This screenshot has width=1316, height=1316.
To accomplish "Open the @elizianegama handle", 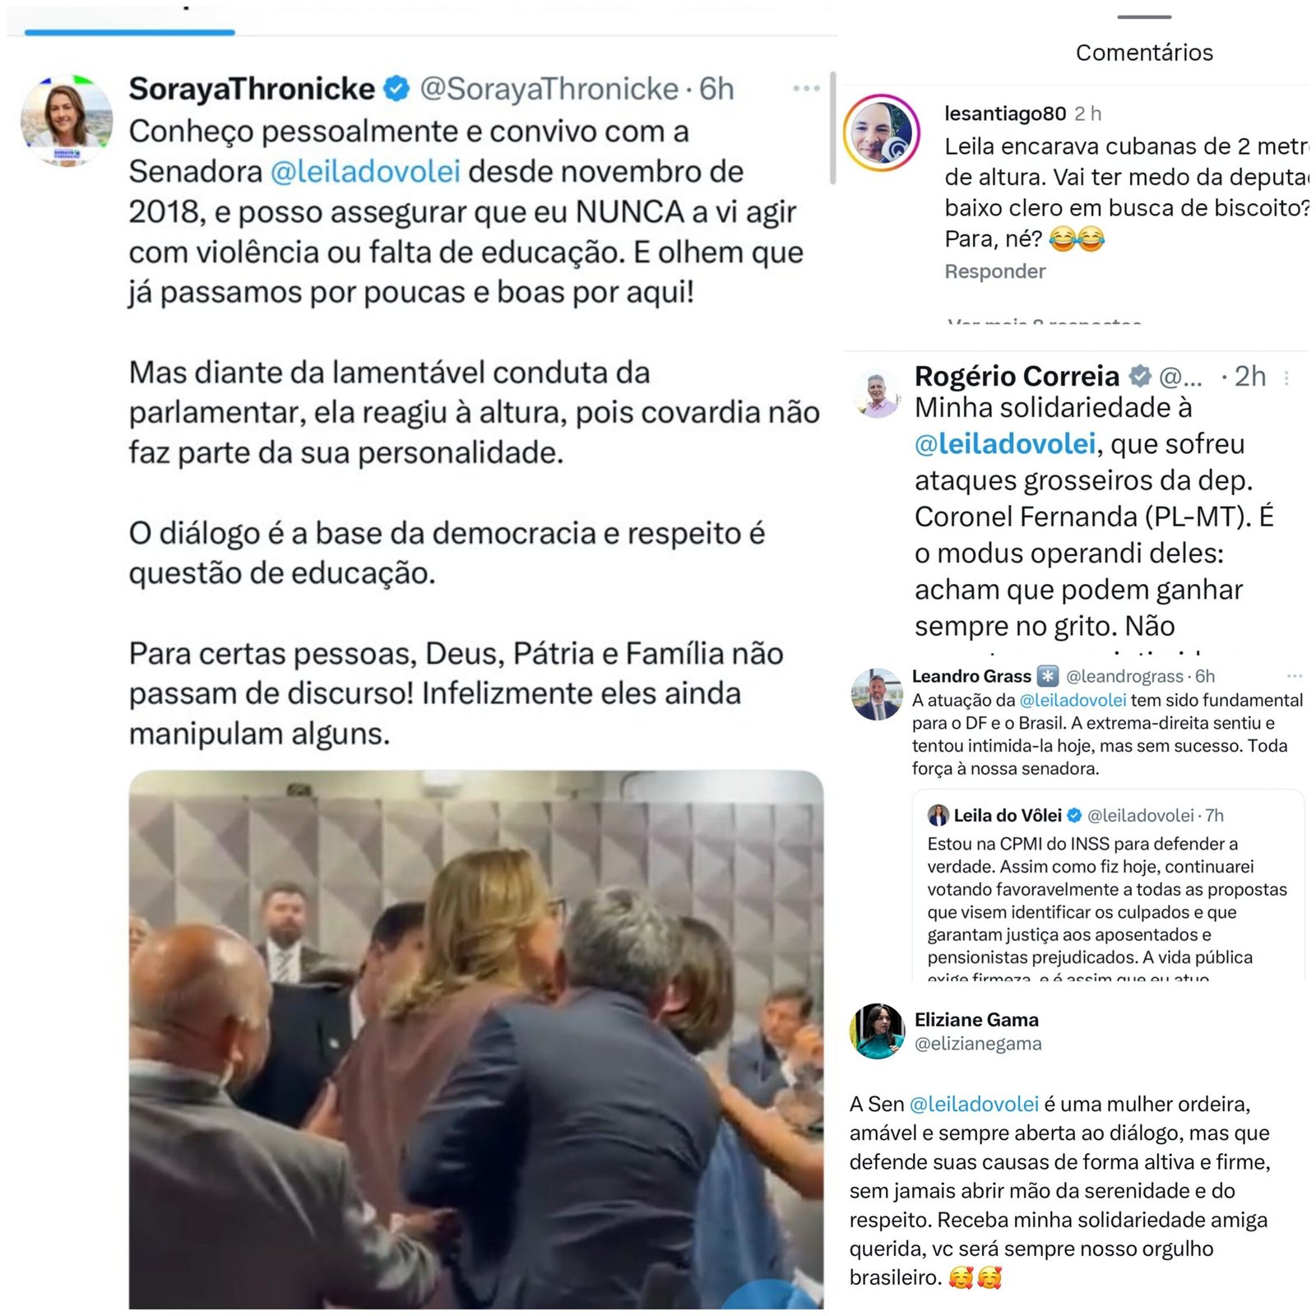I will coord(978,1044).
